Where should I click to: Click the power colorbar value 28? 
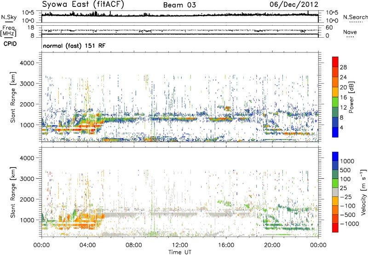coord(343,67)
